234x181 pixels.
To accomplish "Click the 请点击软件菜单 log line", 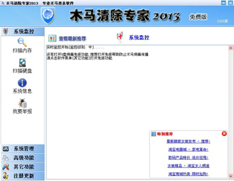I will click(80, 58).
